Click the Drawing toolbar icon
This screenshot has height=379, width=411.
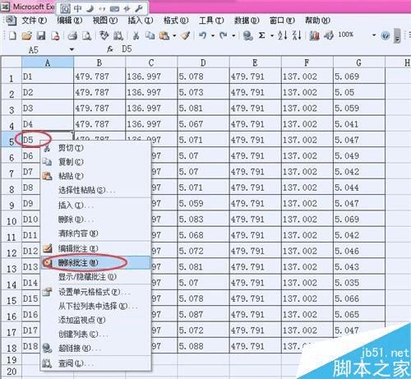(x=329, y=35)
